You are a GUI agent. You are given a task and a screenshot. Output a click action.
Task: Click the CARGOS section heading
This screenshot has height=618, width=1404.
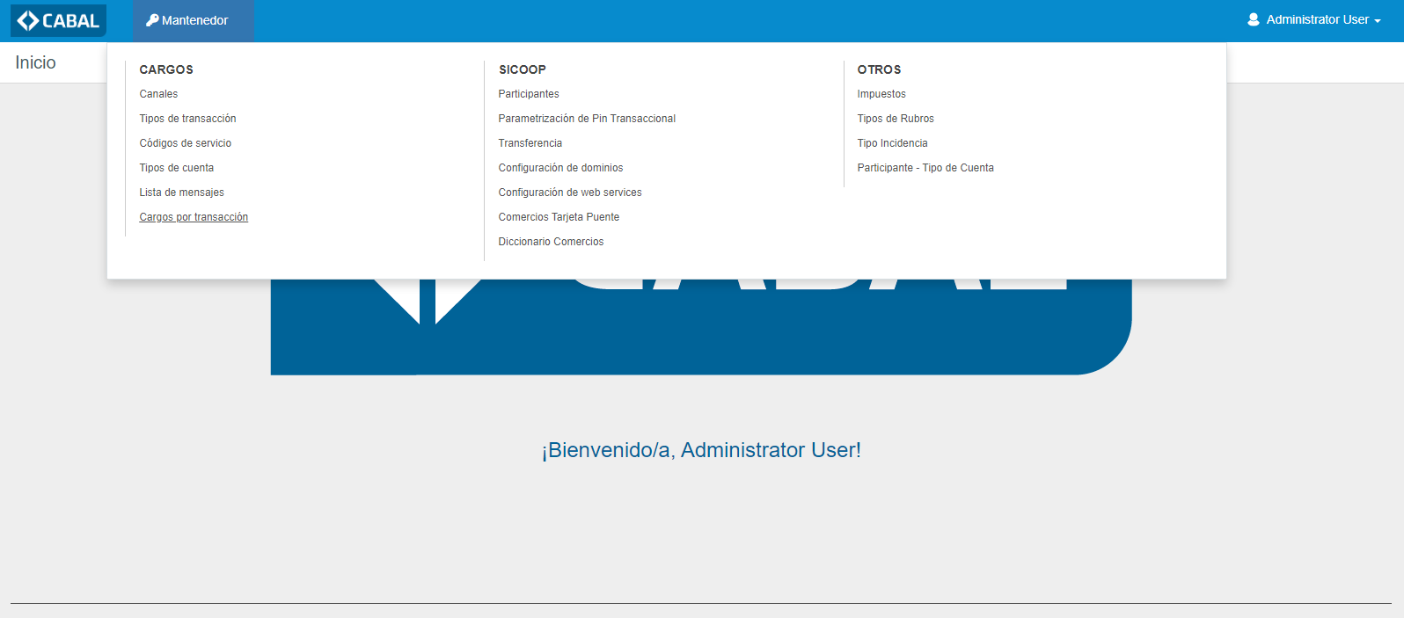pyautogui.click(x=166, y=69)
